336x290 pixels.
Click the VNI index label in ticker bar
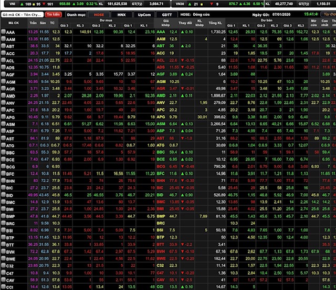tap(13, 4)
